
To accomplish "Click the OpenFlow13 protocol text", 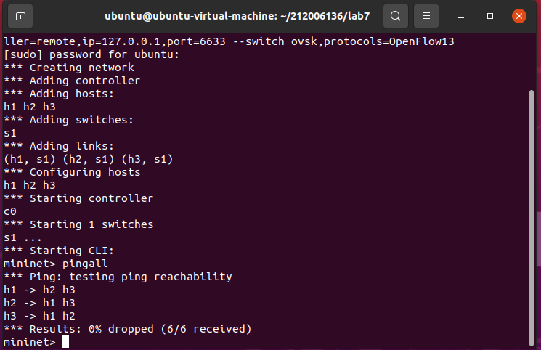I will [x=421, y=41].
